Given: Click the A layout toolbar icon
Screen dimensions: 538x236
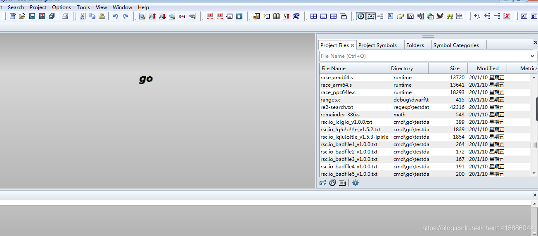Looking at the screenshot, I should [524, 16].
